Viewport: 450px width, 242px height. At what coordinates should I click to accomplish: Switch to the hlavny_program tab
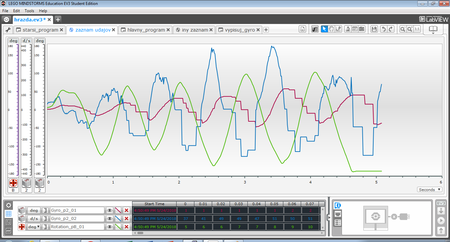pos(146,30)
